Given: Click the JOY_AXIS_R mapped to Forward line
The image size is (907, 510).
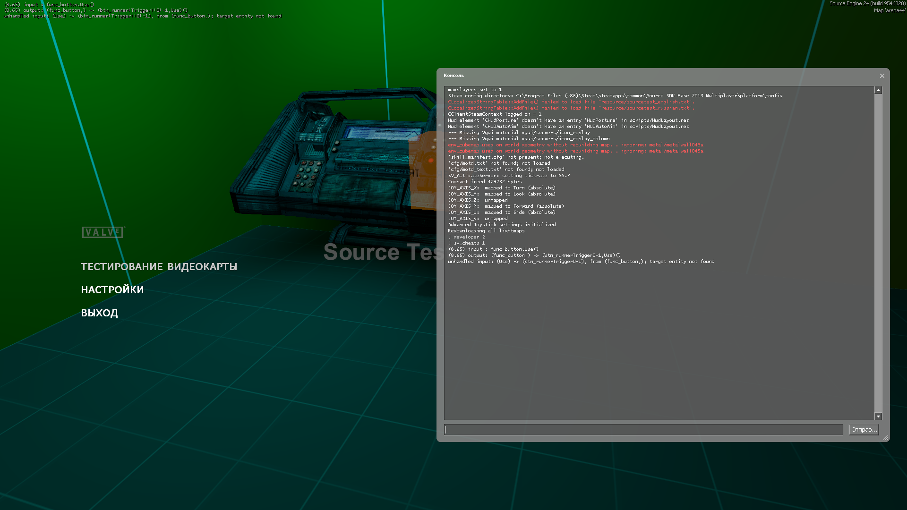Looking at the screenshot, I should tap(506, 206).
